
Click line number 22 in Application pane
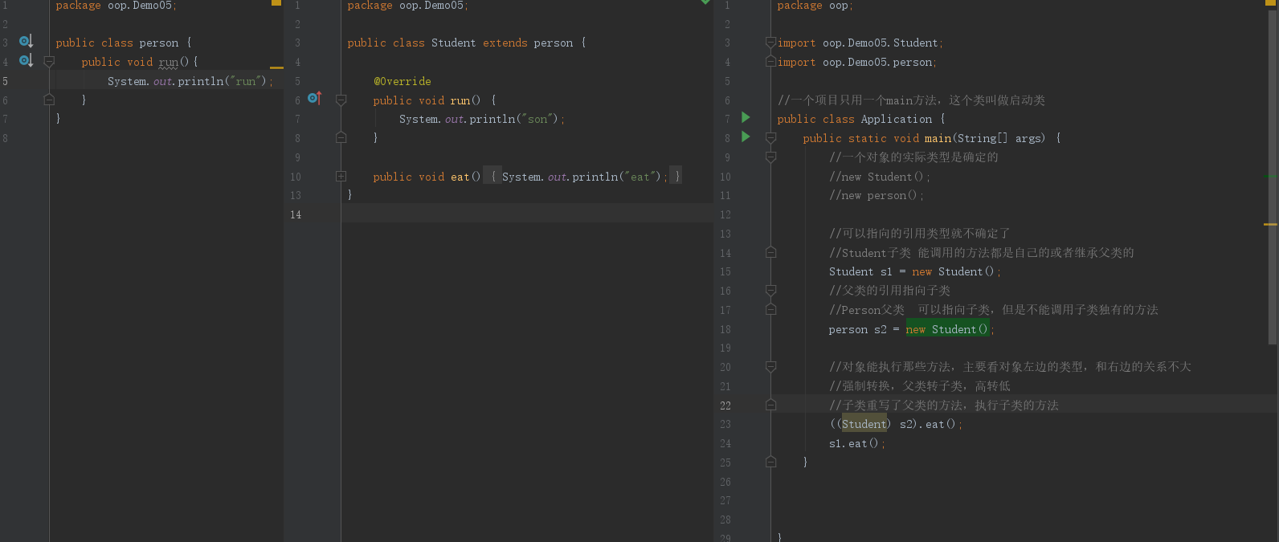pyautogui.click(x=725, y=405)
